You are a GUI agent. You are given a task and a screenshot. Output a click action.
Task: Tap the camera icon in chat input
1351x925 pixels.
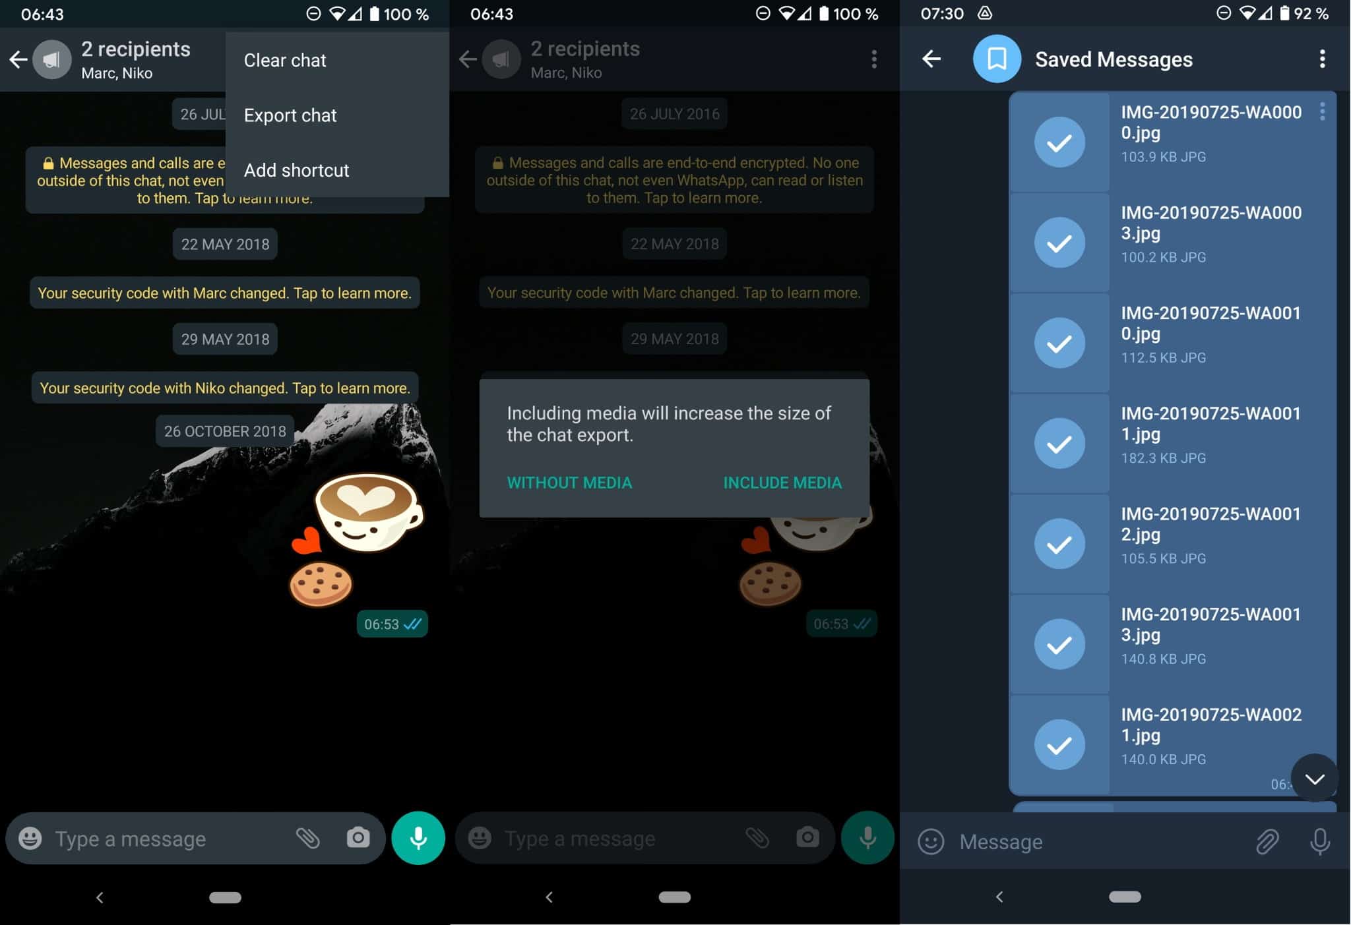coord(358,838)
